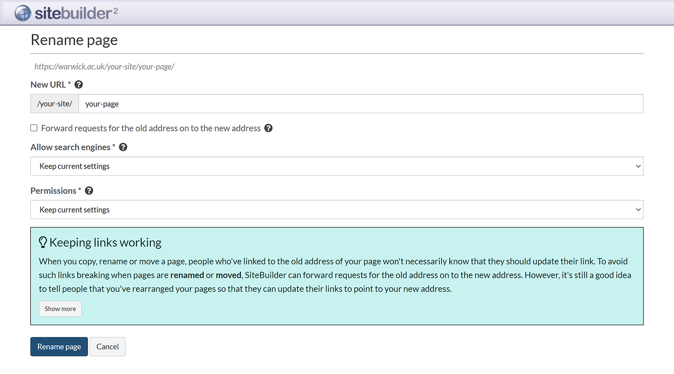Click the "Forward requests for the old address" label
This screenshot has width=674, height=374.
coord(151,128)
